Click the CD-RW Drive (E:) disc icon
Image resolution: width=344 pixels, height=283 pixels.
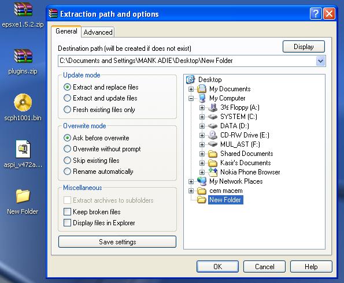pos(213,135)
